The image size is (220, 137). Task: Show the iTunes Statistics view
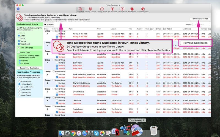(x=143, y=10)
